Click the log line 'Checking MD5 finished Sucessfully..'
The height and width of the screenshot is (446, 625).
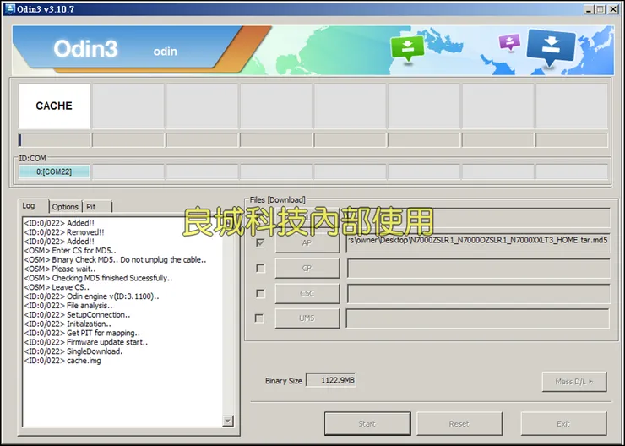click(98, 278)
